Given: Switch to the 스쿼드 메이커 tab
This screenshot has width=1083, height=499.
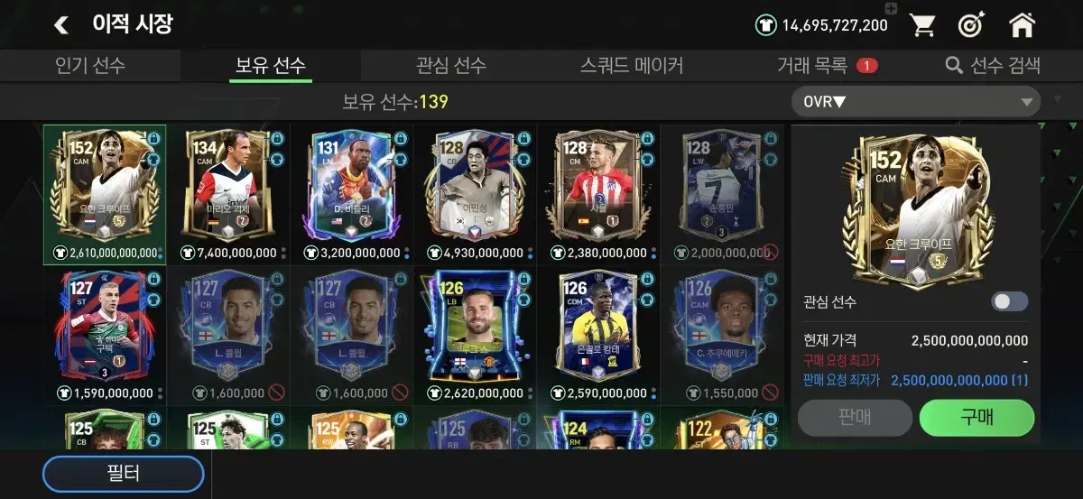Looking at the screenshot, I should click(x=632, y=65).
